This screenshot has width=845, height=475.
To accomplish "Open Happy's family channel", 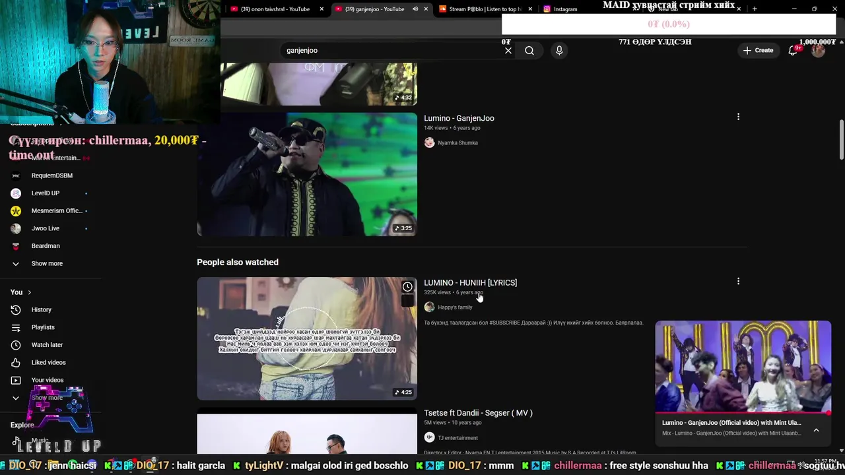I will click(455, 307).
